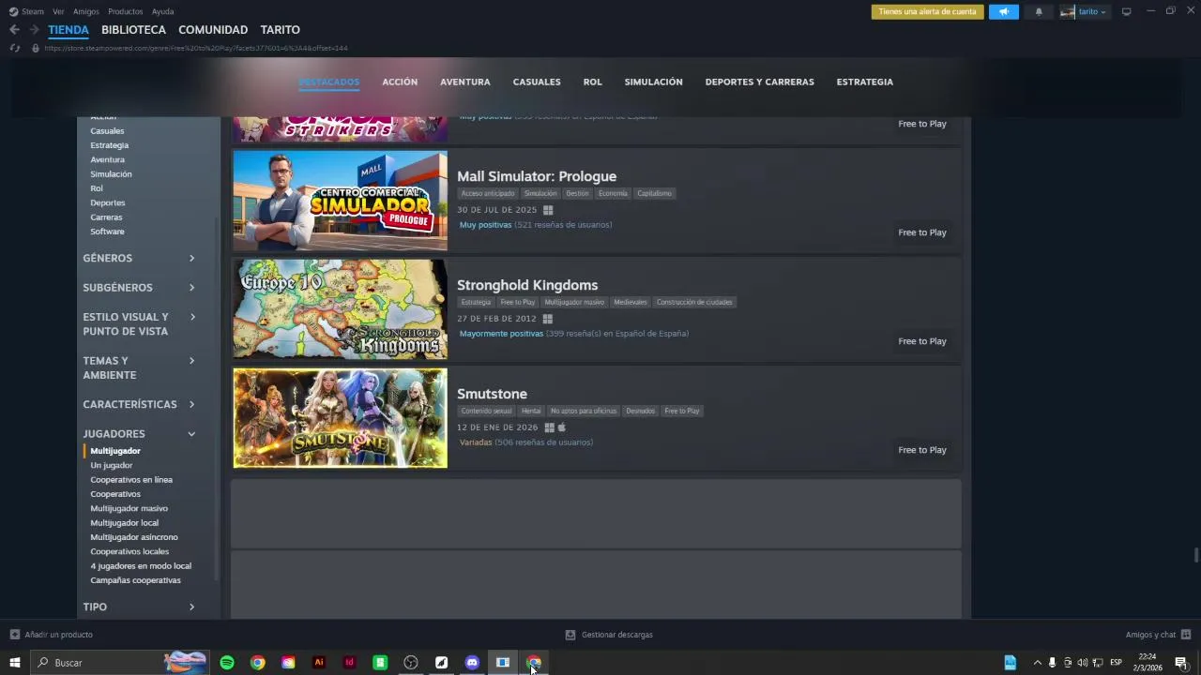1201x675 pixels.
Task: Open Adobe Illustrator from the taskbar
Action: click(319, 663)
